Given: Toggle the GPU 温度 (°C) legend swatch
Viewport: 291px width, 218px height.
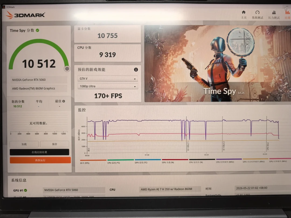Looking at the screenshot, I should click(148, 160).
